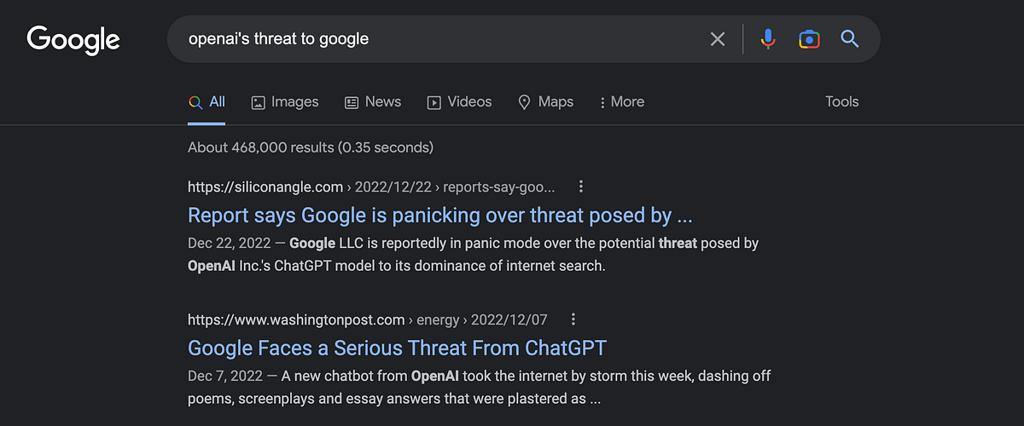Select the All results tab
The image size is (1024, 426).
(x=207, y=102)
